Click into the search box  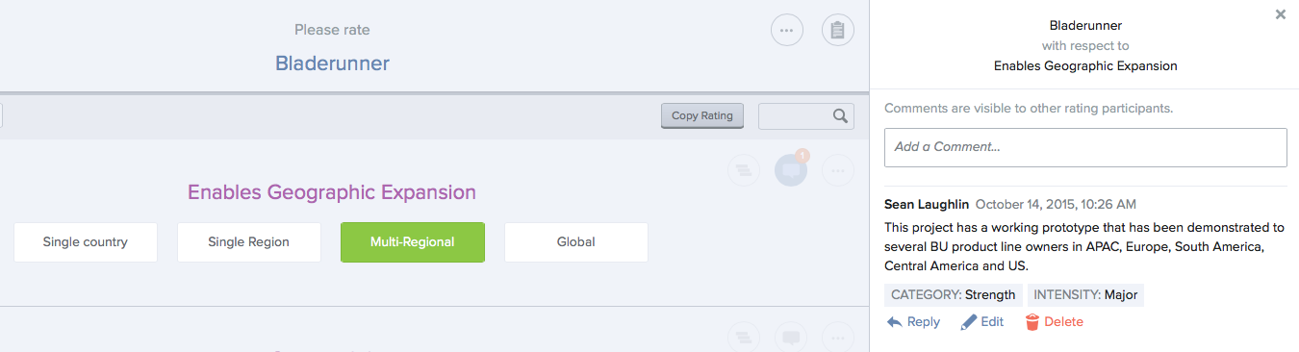coord(795,116)
